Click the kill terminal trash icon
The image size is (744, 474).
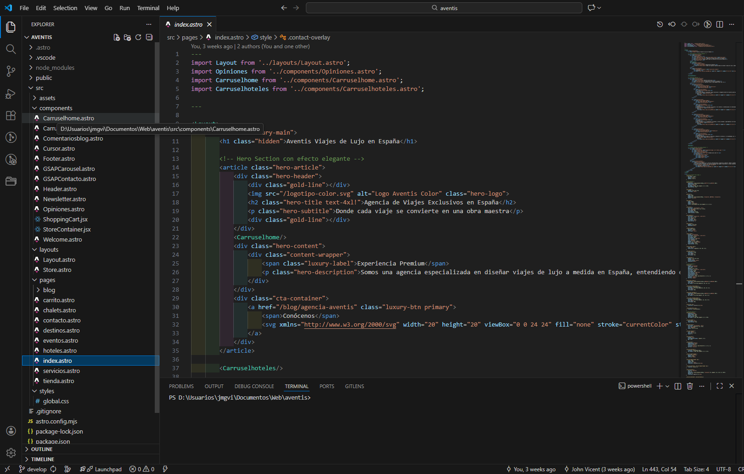(x=689, y=386)
